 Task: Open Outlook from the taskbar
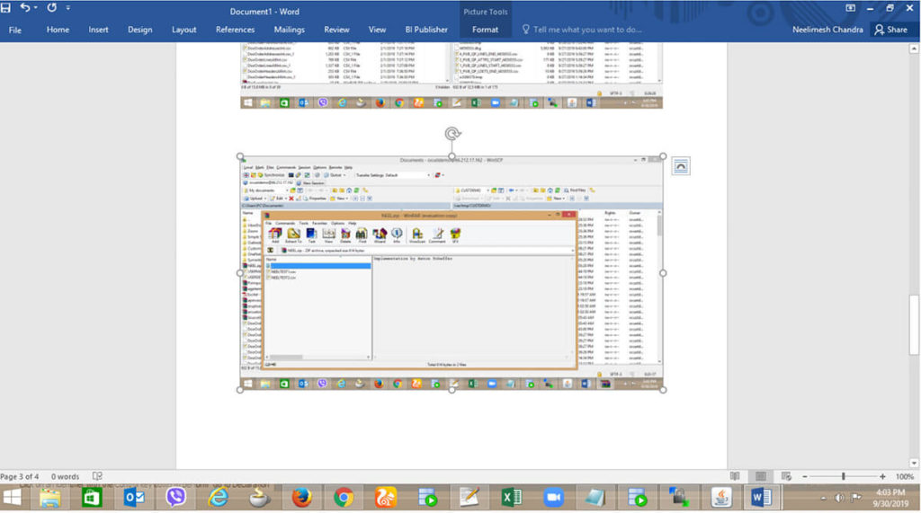(x=134, y=499)
